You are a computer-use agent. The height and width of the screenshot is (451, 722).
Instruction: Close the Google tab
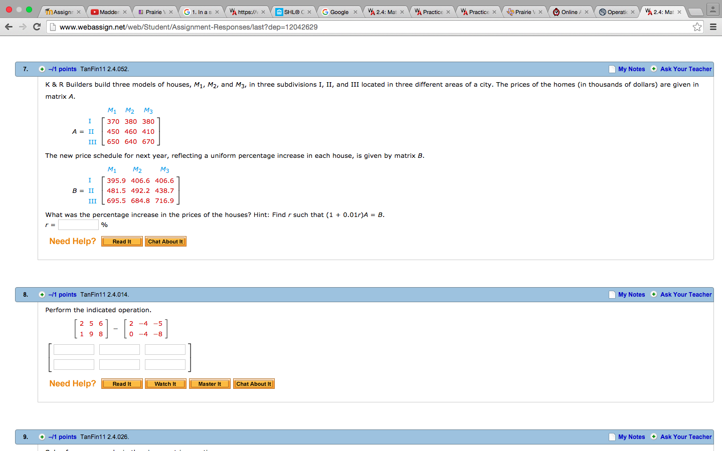(x=355, y=12)
